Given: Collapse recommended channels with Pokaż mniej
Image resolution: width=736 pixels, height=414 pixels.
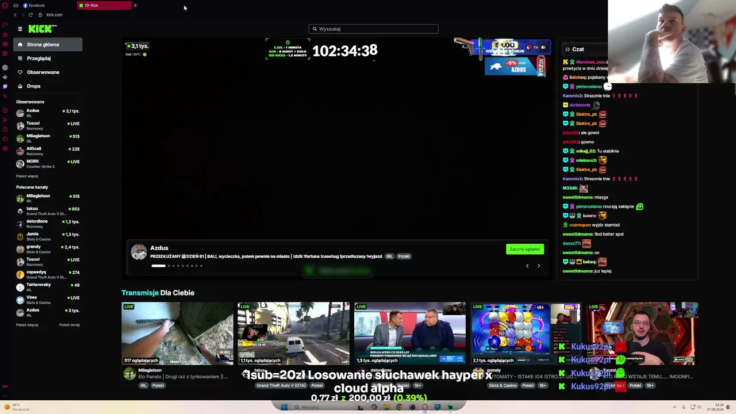Looking at the screenshot, I should (70, 325).
